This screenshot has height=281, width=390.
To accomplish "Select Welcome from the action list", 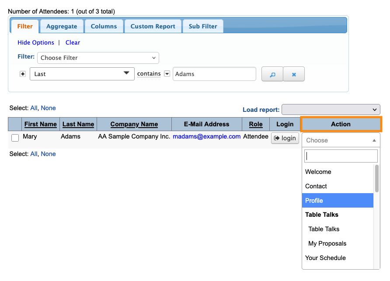I will pos(338,172).
